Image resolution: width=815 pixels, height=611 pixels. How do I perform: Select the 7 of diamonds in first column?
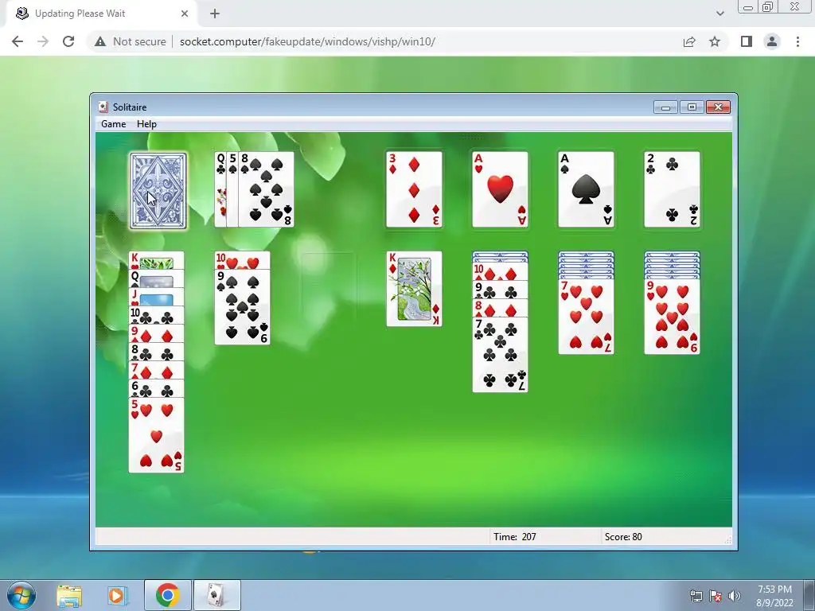pos(157,371)
